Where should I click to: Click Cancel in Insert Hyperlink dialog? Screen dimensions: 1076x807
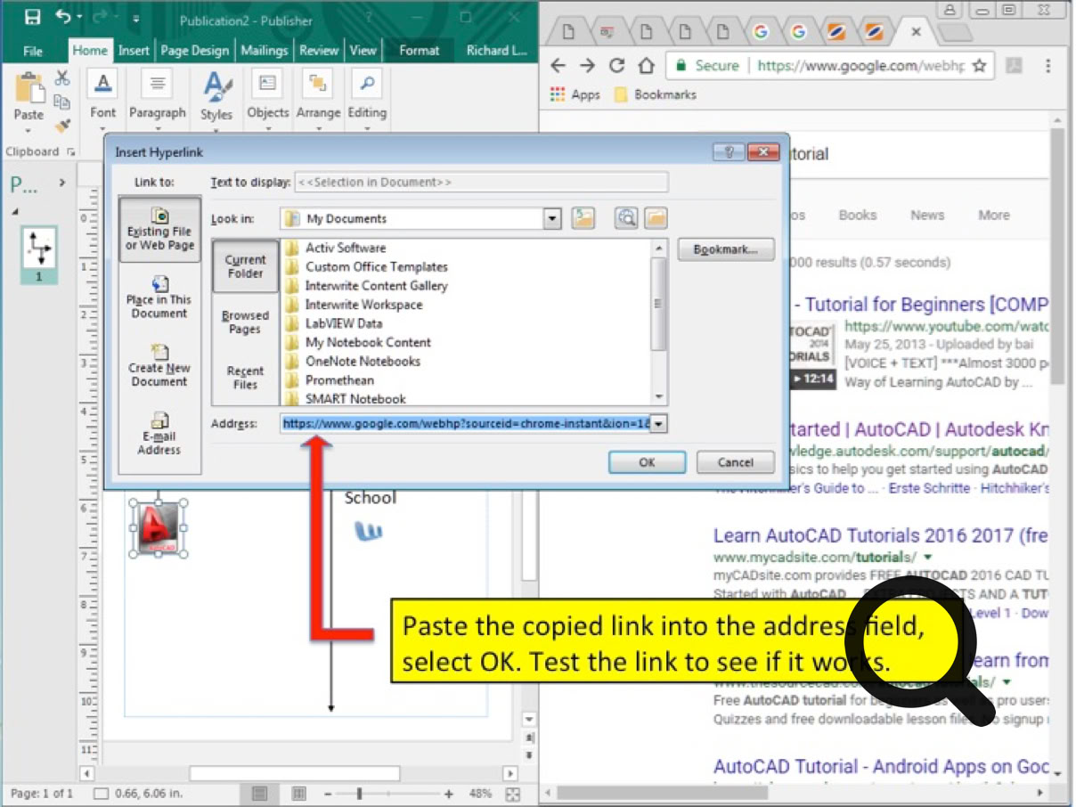tap(735, 462)
